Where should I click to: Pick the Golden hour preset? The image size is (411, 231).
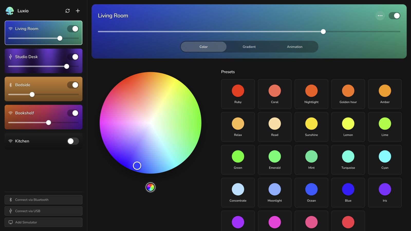[348, 94]
